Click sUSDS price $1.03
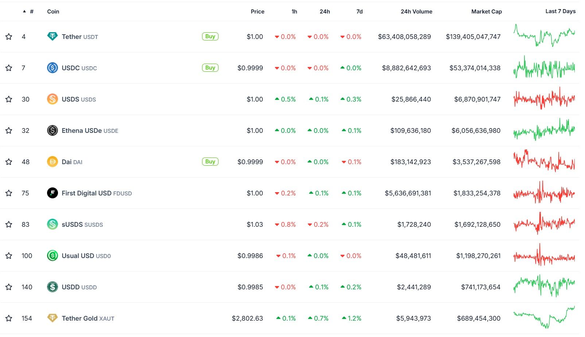Viewport: 585px width, 337px height. click(255, 225)
